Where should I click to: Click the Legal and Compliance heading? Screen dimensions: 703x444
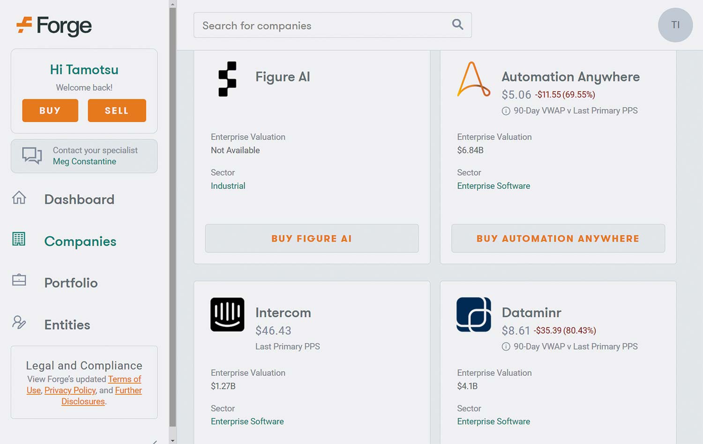point(84,365)
